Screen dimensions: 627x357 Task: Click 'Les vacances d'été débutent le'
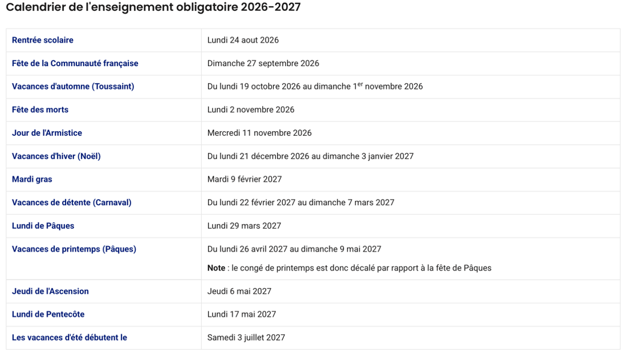click(x=69, y=338)
